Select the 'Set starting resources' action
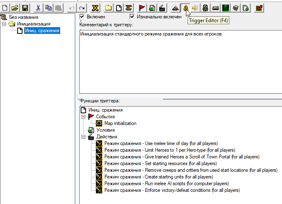Viewport: 282px width, 204px height. coord(160,163)
